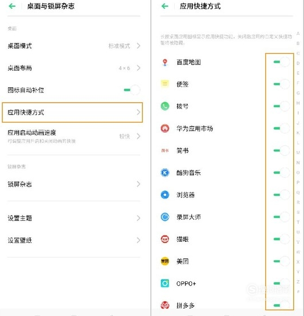Open 桌面模式 标准模式 option
The height and width of the screenshot is (316, 304).
(x=74, y=46)
